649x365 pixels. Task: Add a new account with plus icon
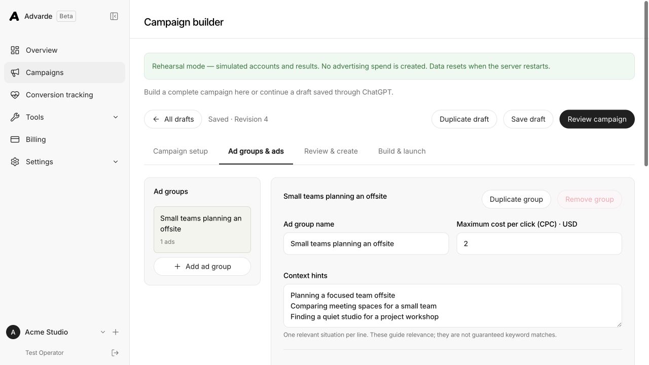pos(116,332)
